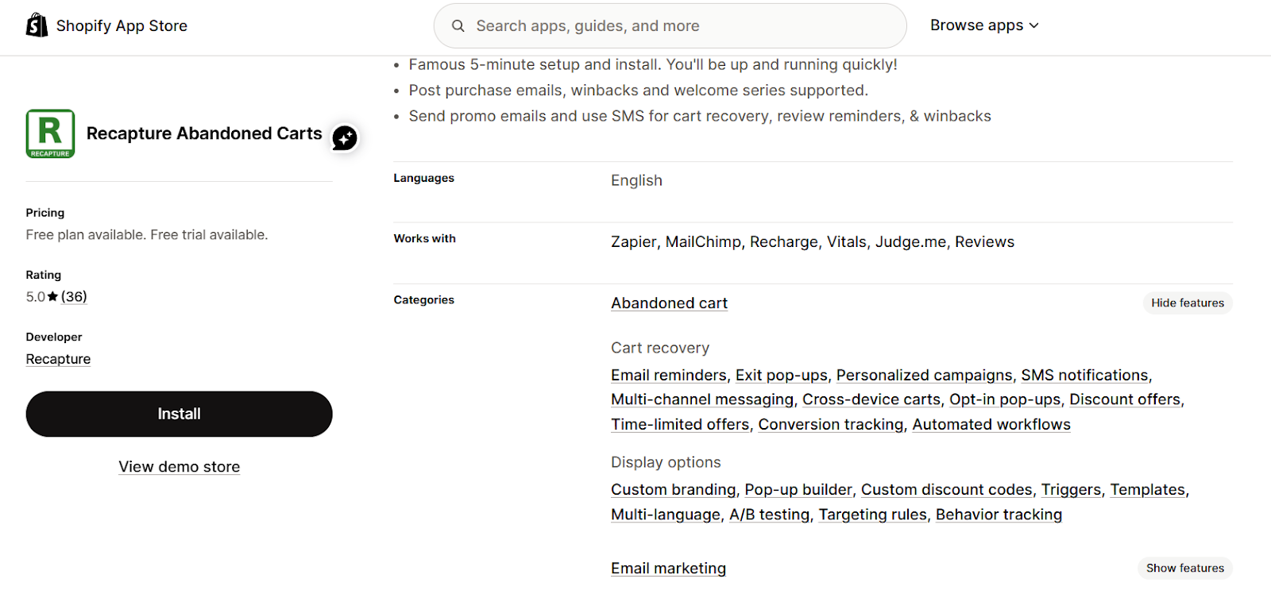Open the View demo store link
The width and height of the screenshot is (1271, 594).
click(x=180, y=467)
